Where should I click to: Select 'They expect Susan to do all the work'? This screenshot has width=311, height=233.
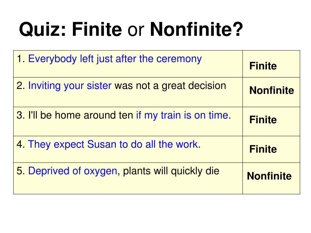(x=113, y=144)
